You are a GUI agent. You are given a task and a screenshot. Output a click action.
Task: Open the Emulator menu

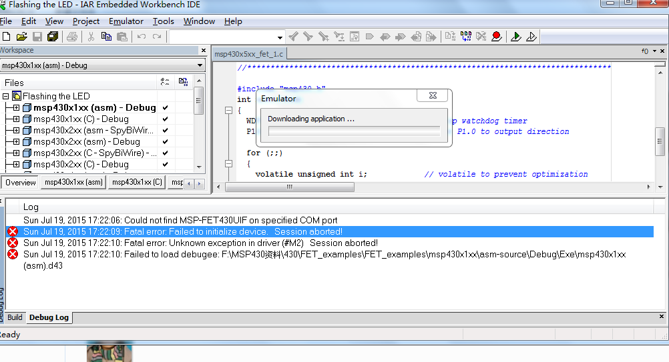[126, 21]
